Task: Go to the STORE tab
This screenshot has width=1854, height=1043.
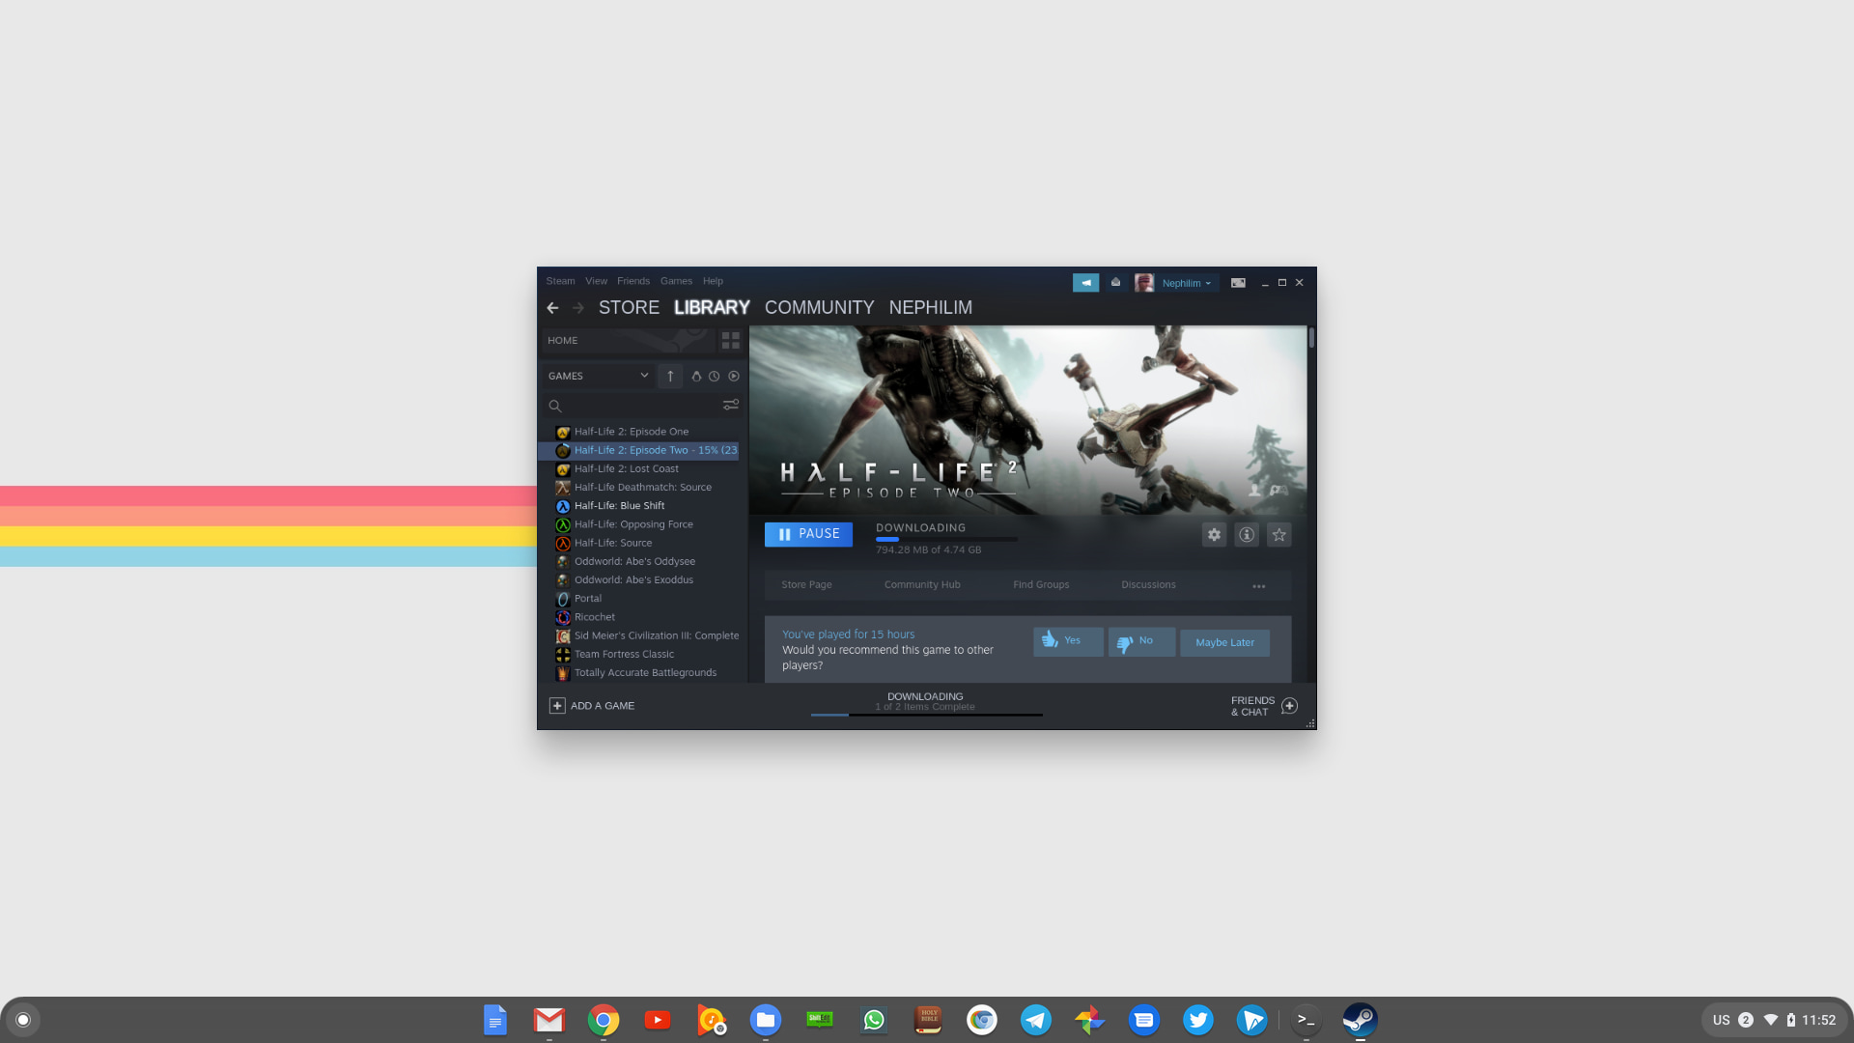Action: (x=629, y=307)
